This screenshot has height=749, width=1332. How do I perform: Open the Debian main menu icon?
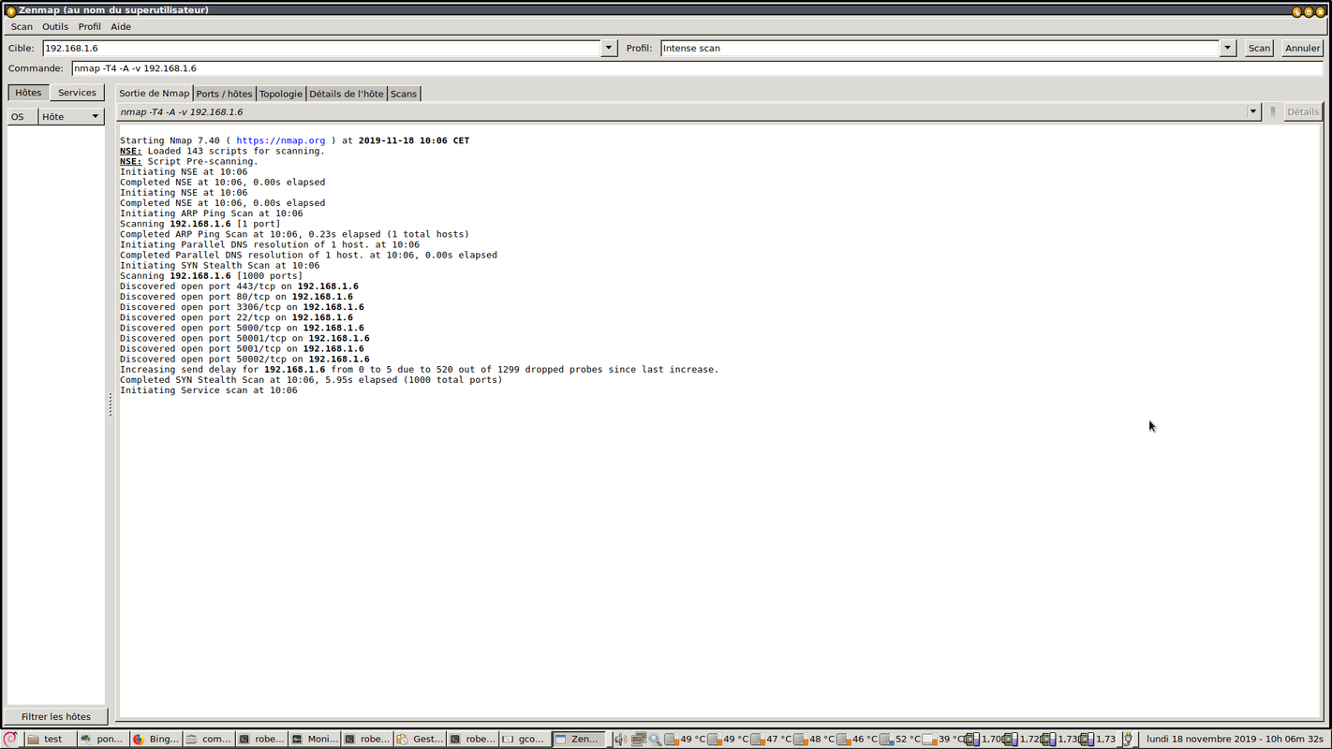click(10, 739)
